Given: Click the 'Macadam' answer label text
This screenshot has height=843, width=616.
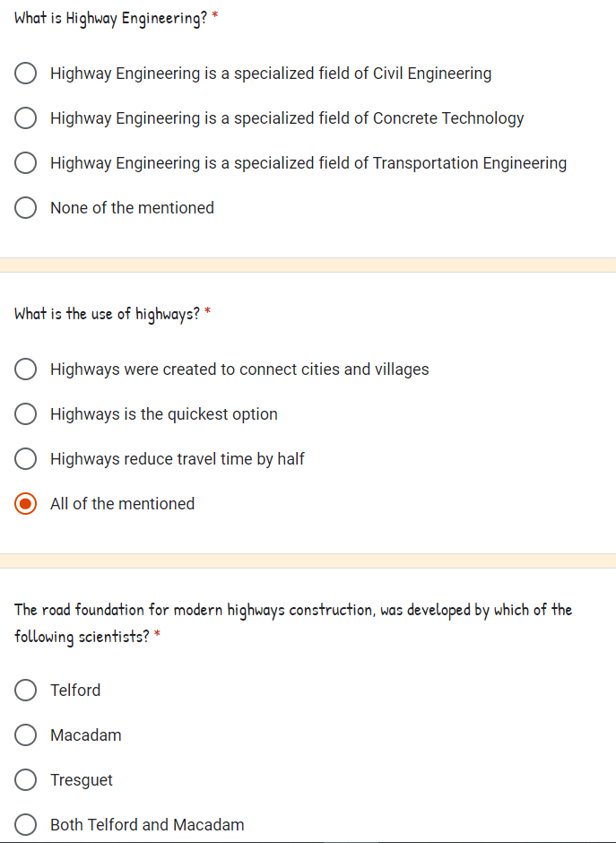Looking at the screenshot, I should pos(86,735).
